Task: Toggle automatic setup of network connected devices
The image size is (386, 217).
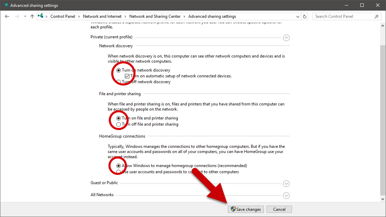Action: click(x=127, y=76)
